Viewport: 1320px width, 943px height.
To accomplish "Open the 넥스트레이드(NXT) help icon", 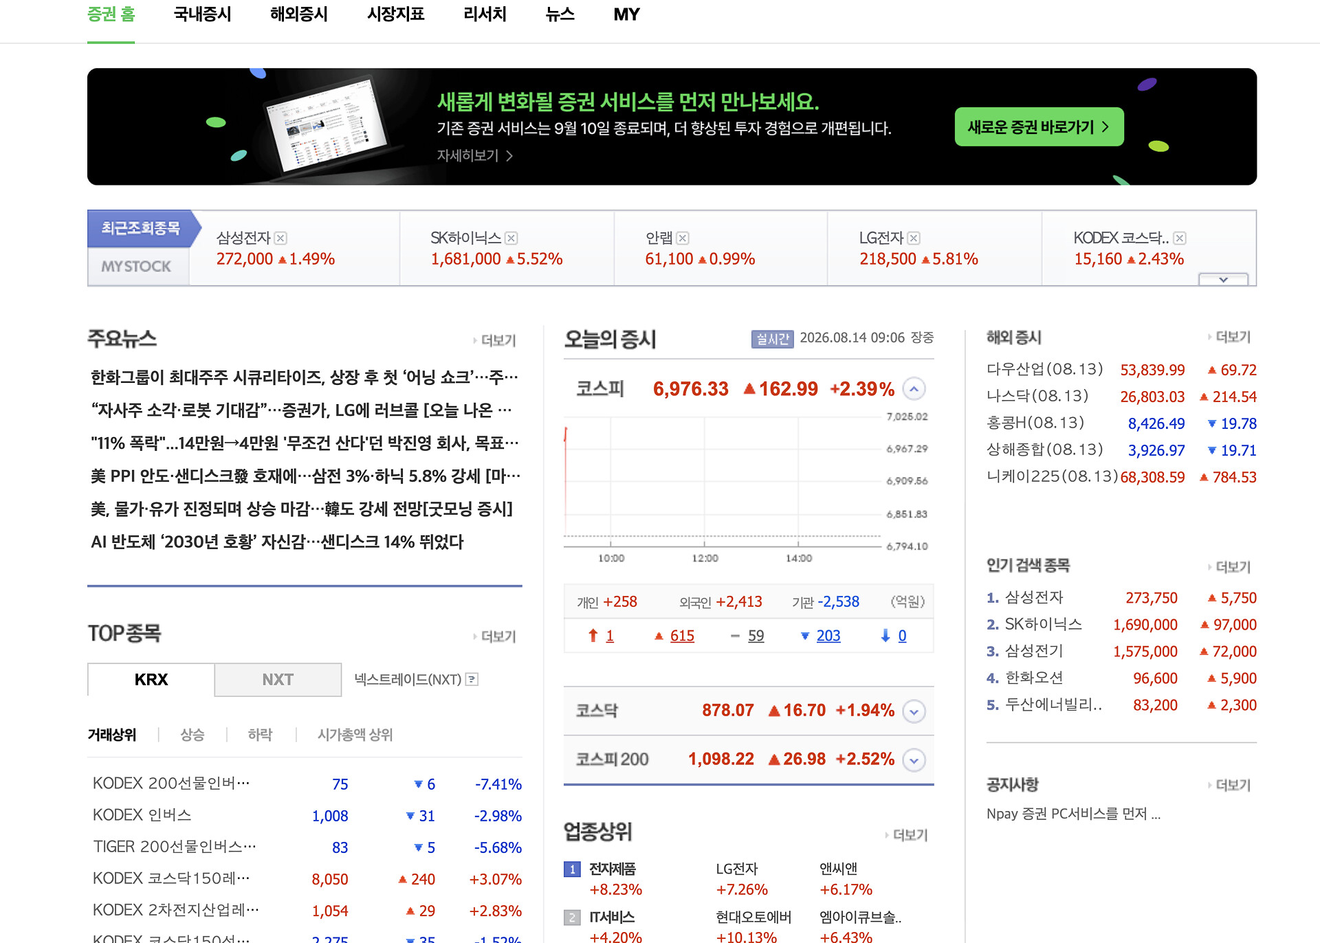I will tap(472, 679).
